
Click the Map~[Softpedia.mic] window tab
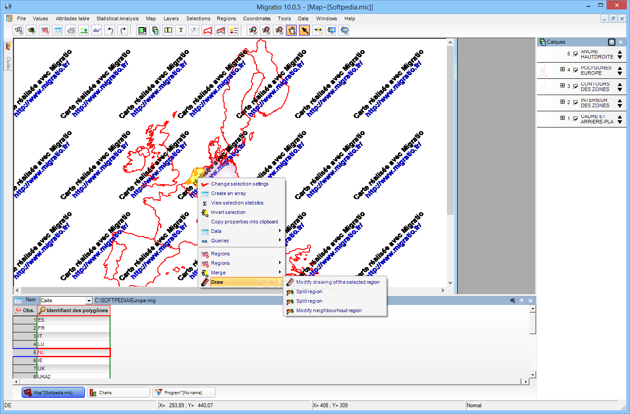point(53,393)
